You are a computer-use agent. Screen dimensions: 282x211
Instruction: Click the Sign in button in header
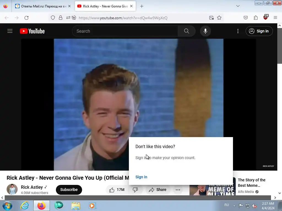(259, 31)
